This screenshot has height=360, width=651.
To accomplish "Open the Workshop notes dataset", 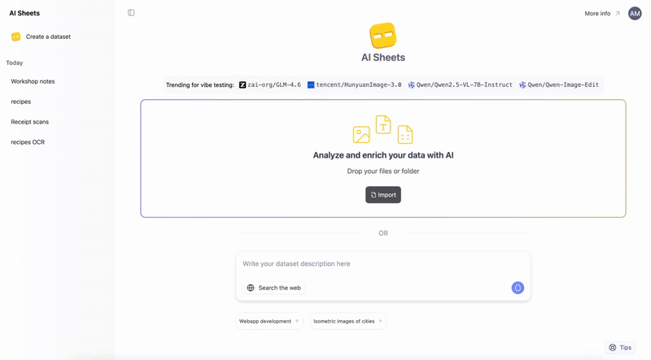I will click(33, 81).
